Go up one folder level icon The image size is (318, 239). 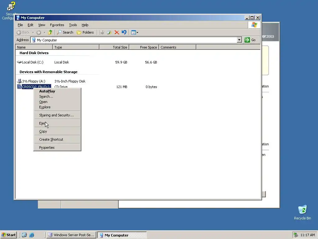click(x=50, y=32)
